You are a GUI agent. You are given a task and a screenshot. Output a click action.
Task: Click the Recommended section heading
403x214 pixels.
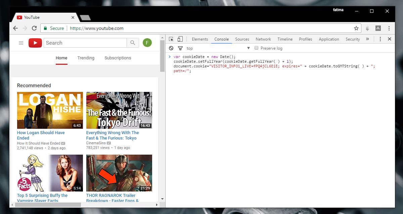pyautogui.click(x=34, y=86)
